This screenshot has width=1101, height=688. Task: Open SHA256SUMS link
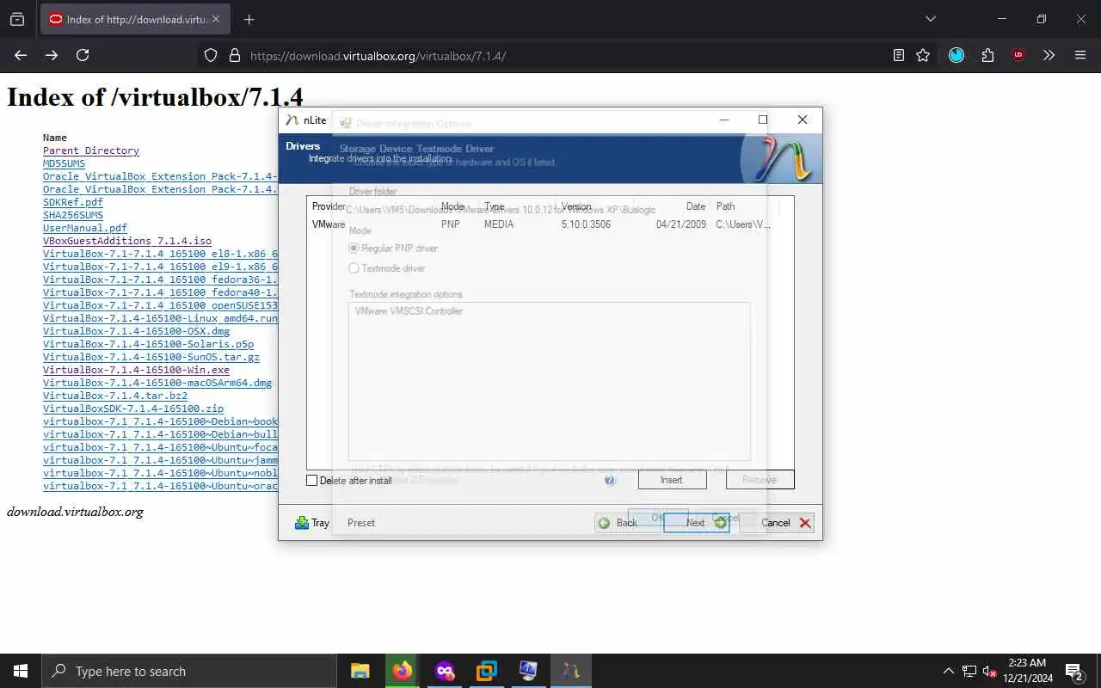click(x=73, y=215)
